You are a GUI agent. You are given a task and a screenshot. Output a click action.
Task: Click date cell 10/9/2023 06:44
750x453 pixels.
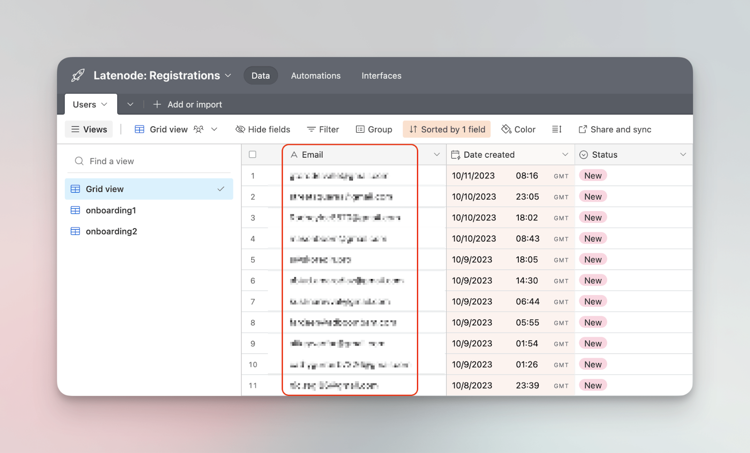click(x=510, y=302)
